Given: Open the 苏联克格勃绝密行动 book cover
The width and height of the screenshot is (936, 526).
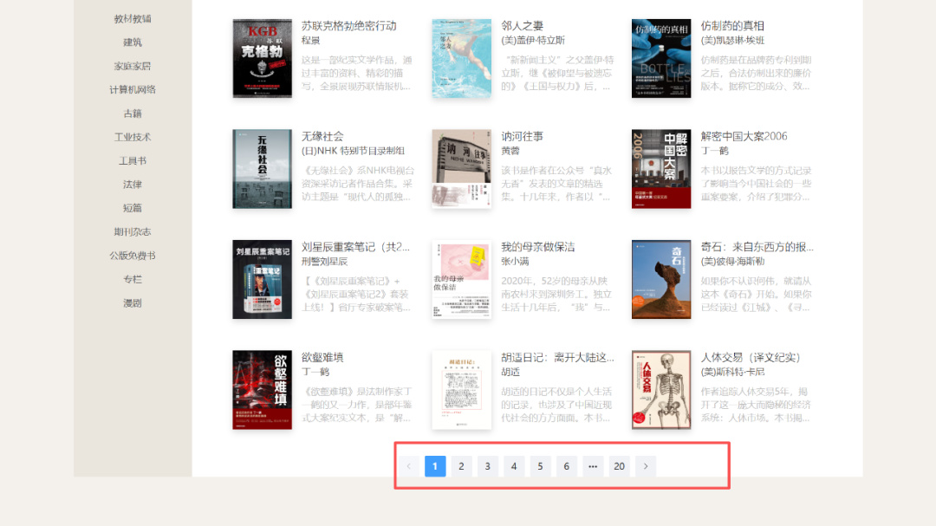Looking at the screenshot, I should tap(262, 58).
